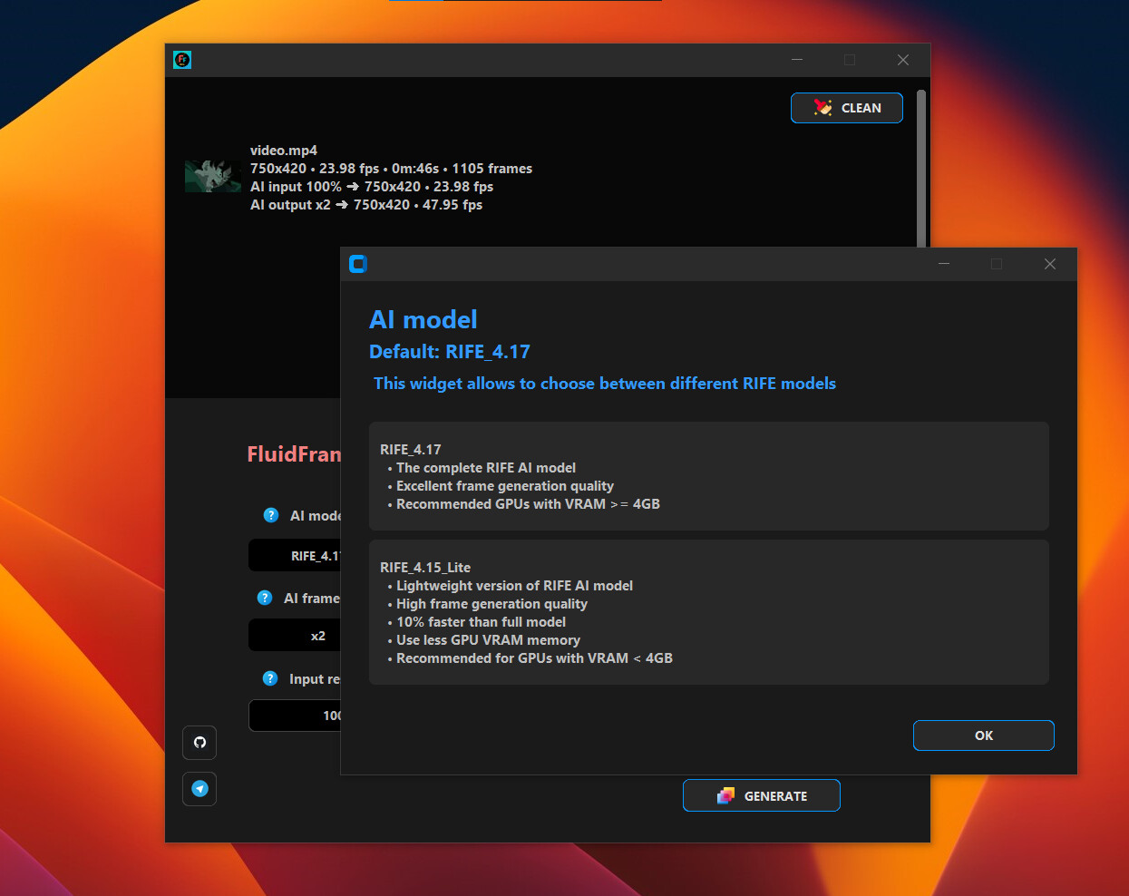Click 'Recommended GPUs with VRAM >= 4GB' line

point(528,504)
